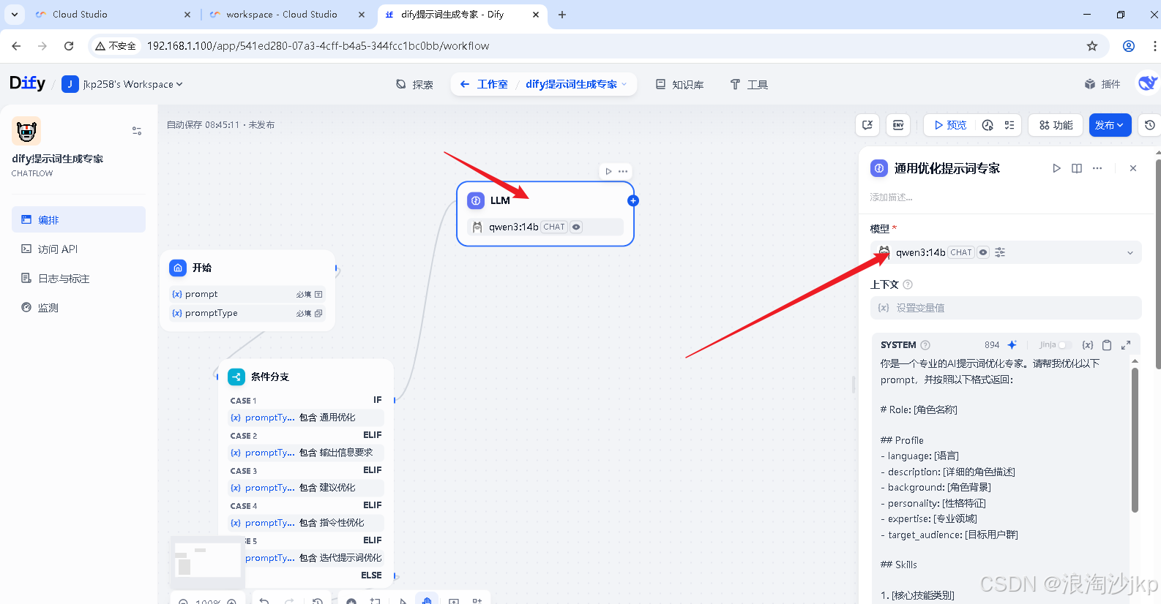Viewport: 1161px width, 604px height.
Task: Select the hand pan tool
Action: click(427, 600)
